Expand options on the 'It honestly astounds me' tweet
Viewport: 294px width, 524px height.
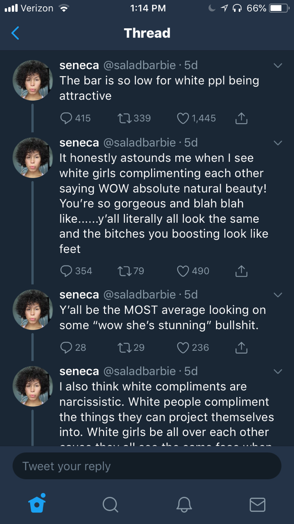click(278, 142)
